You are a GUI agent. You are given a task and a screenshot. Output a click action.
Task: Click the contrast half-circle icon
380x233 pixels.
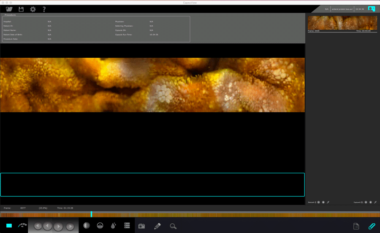pyautogui.click(x=87, y=226)
